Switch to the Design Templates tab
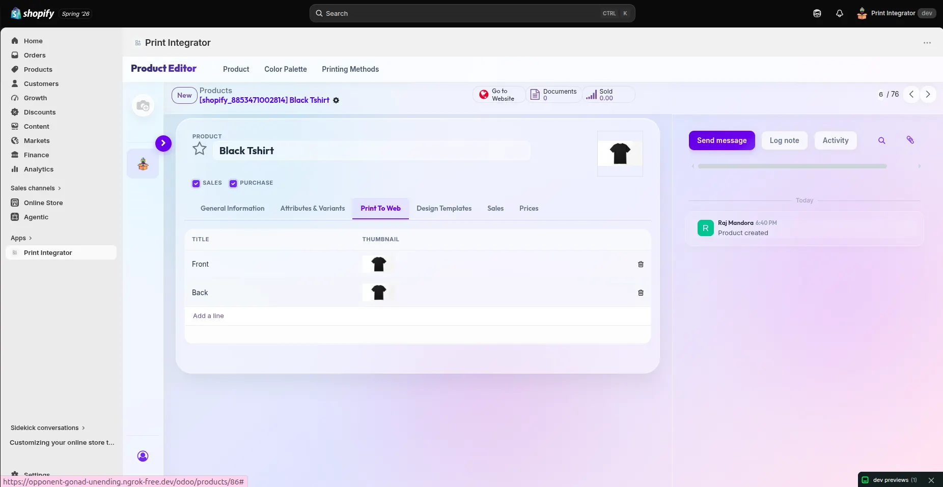This screenshot has height=487, width=943. pyautogui.click(x=444, y=208)
